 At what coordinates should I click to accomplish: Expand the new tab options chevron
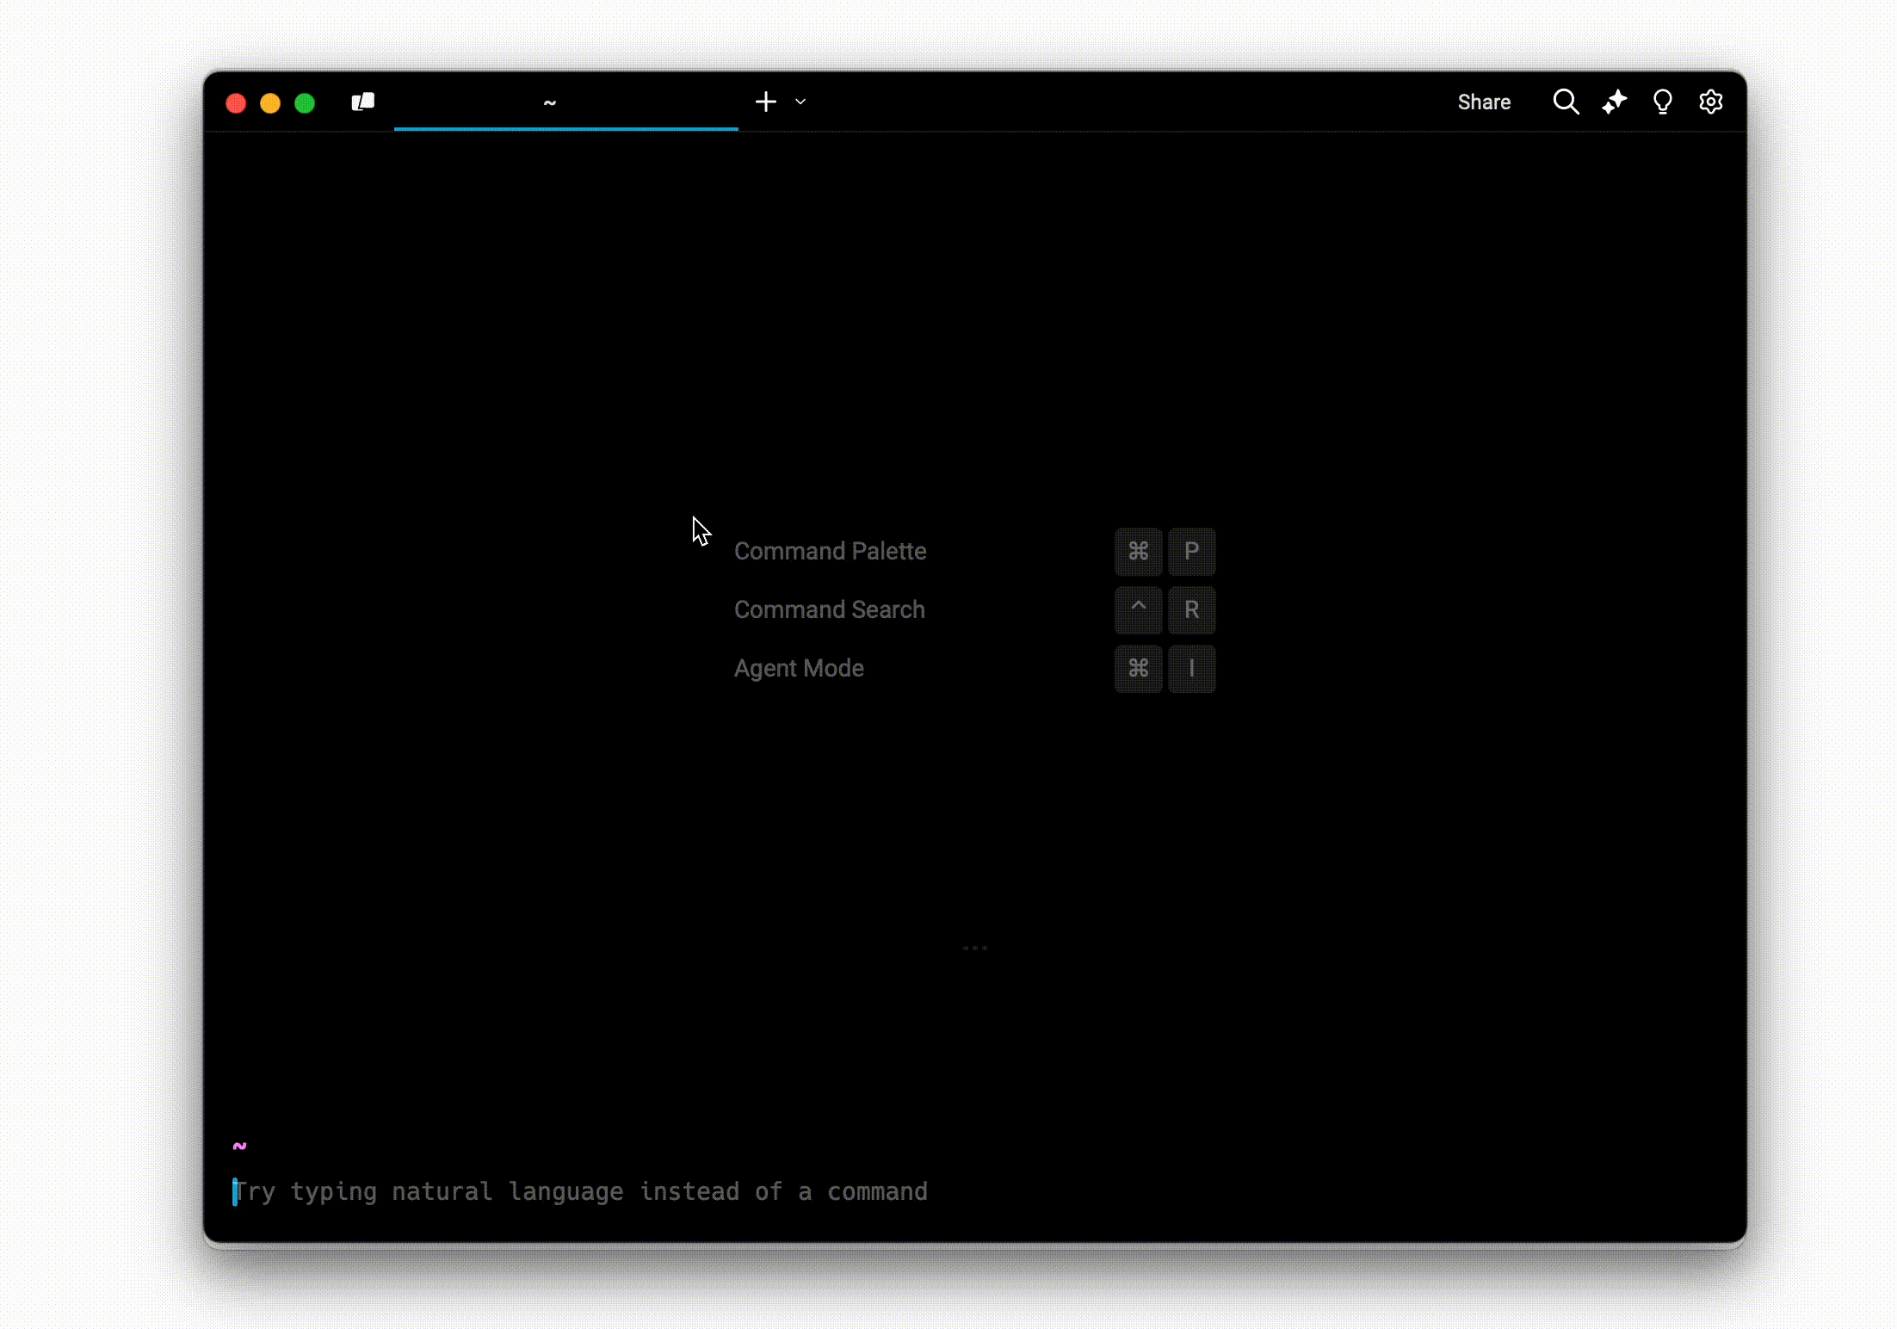point(800,102)
